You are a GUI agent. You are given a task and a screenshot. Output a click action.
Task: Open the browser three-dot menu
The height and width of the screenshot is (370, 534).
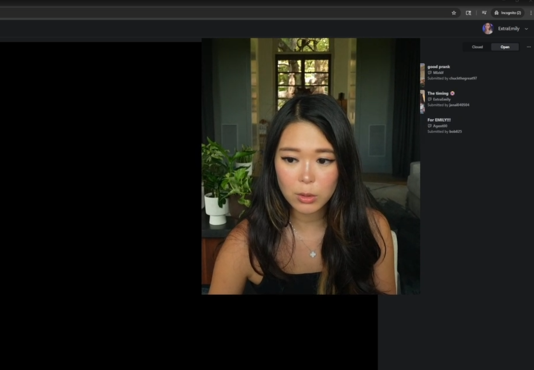click(x=531, y=13)
